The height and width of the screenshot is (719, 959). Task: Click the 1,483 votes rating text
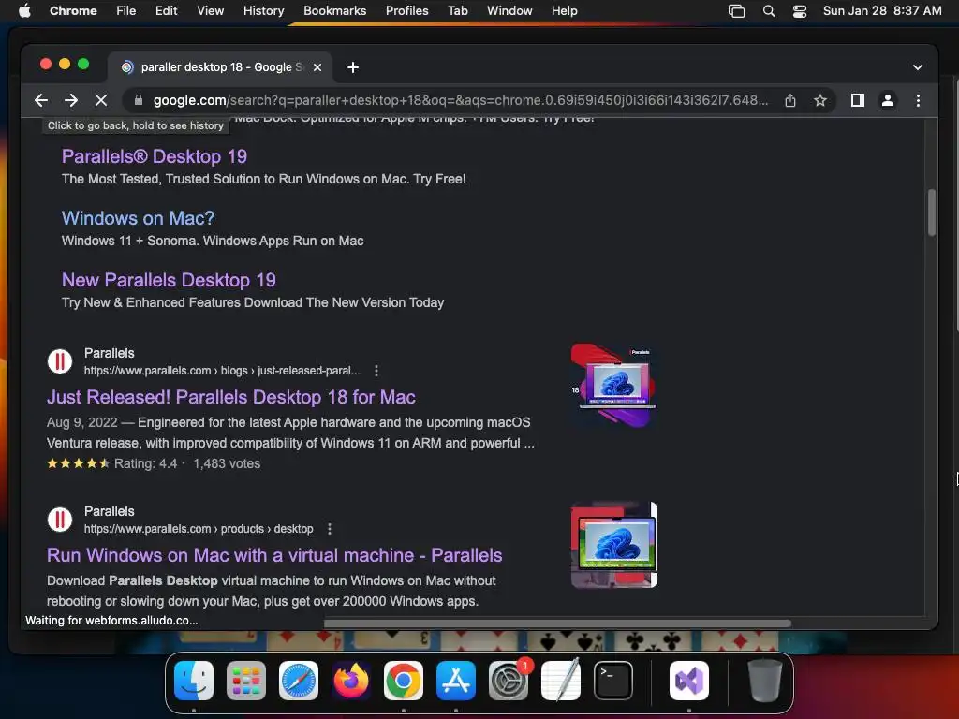click(x=227, y=463)
